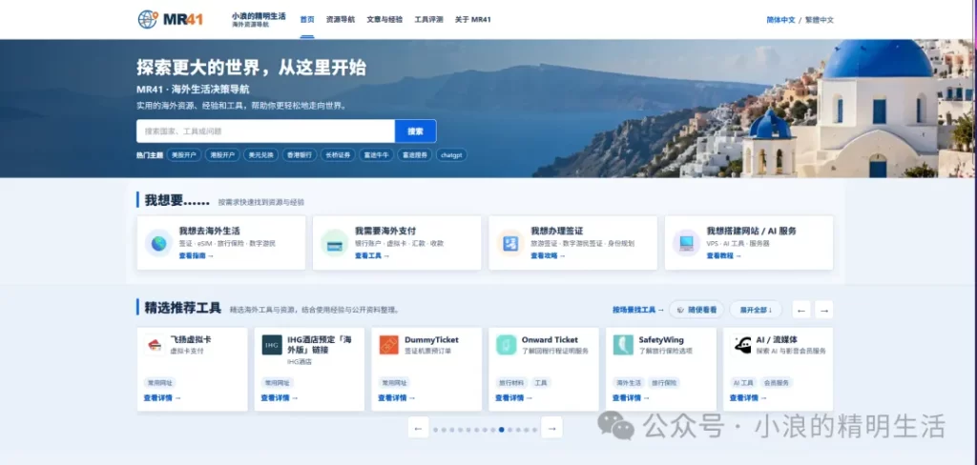Click the IHG酒店预定「海外版」链接 title

click(x=320, y=345)
